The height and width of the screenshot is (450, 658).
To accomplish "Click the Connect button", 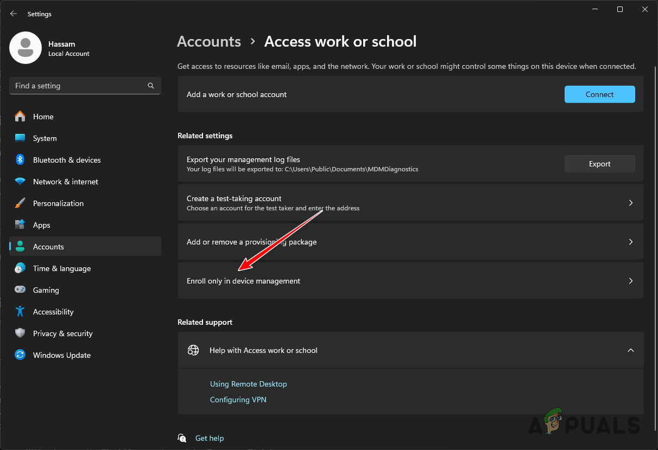I will pos(599,94).
